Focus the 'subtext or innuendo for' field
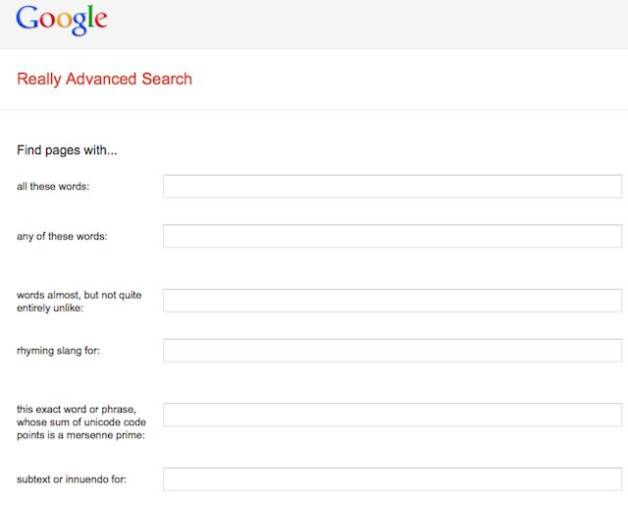Image resolution: width=628 pixels, height=507 pixels. [392, 479]
